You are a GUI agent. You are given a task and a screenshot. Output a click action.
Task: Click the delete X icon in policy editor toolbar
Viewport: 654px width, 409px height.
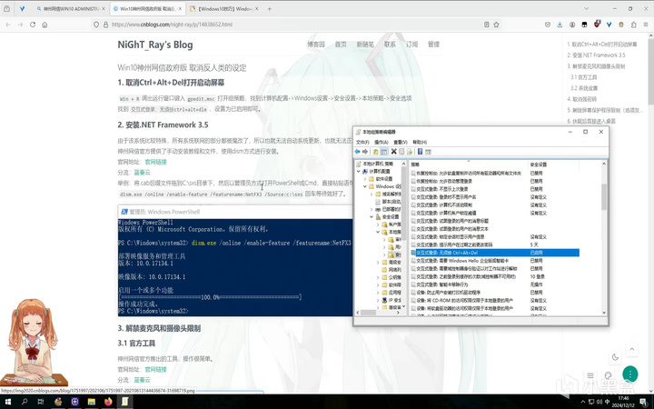click(x=393, y=152)
